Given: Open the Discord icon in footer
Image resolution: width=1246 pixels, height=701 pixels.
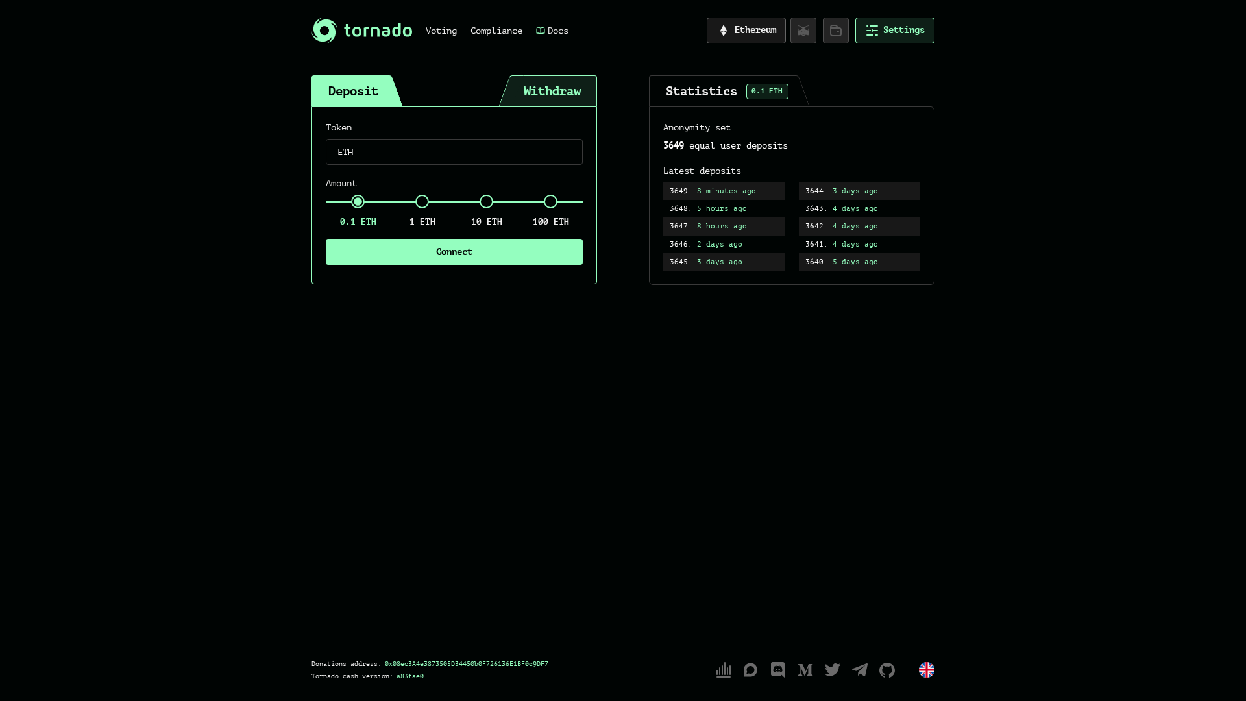Looking at the screenshot, I should coord(778,670).
